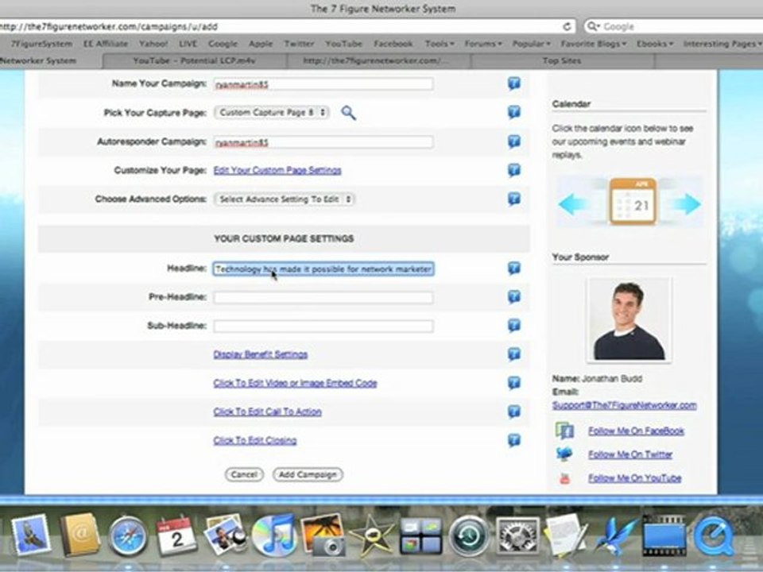The width and height of the screenshot is (763, 572).
Task: Click the YouTube icon in sponsor panel
Action: pos(564,478)
